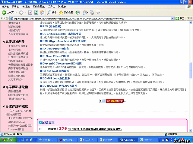Screen dimensions: 193x144
Task: Open LENSPEN sidebar link
Action: click(x=18, y=57)
